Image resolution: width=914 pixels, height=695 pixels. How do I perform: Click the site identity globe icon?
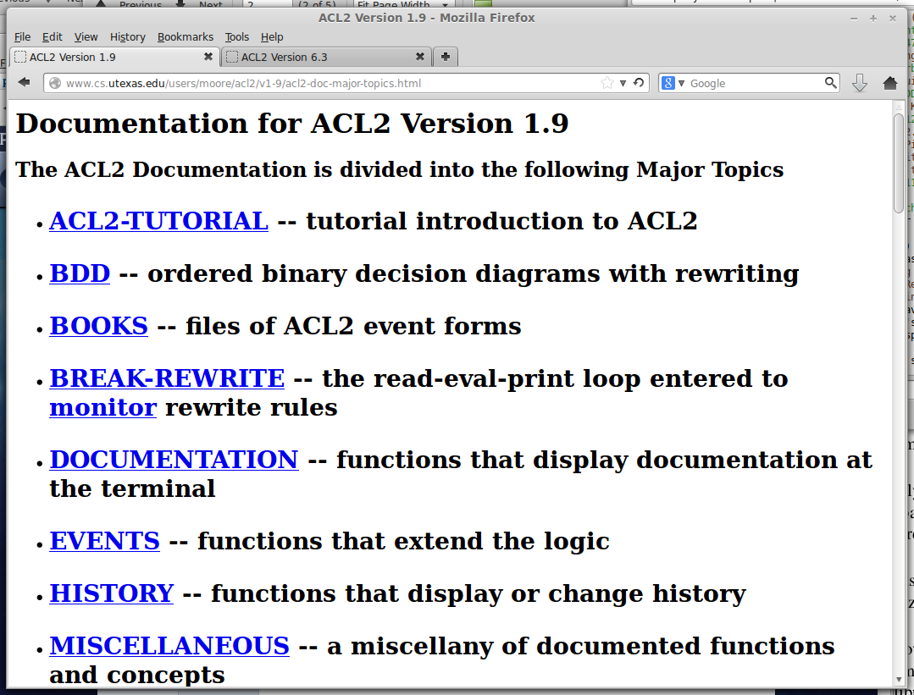click(55, 83)
